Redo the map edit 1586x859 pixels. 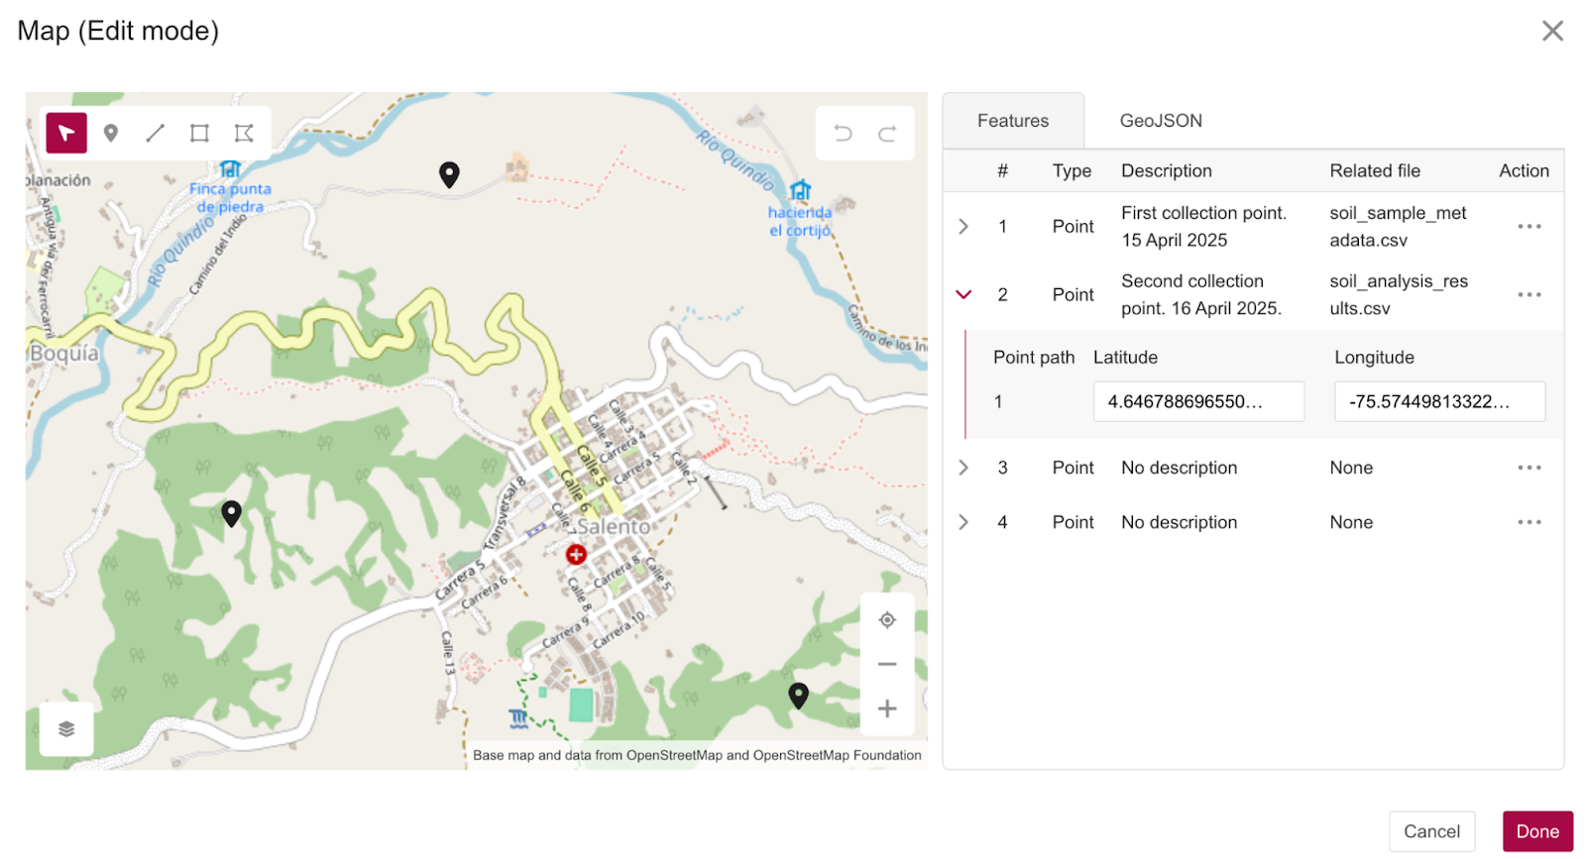pos(887,133)
